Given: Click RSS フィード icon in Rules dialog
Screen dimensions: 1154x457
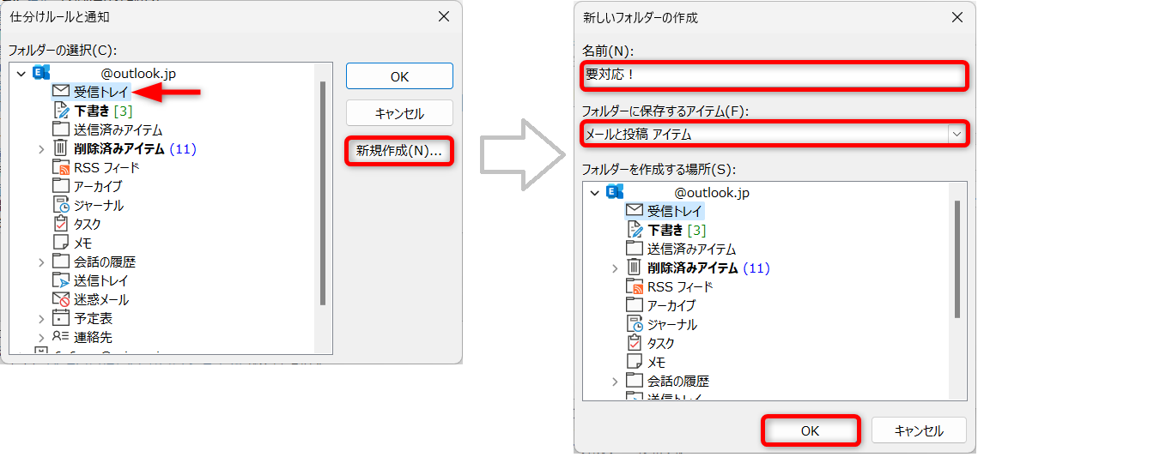Looking at the screenshot, I should pos(60,167).
